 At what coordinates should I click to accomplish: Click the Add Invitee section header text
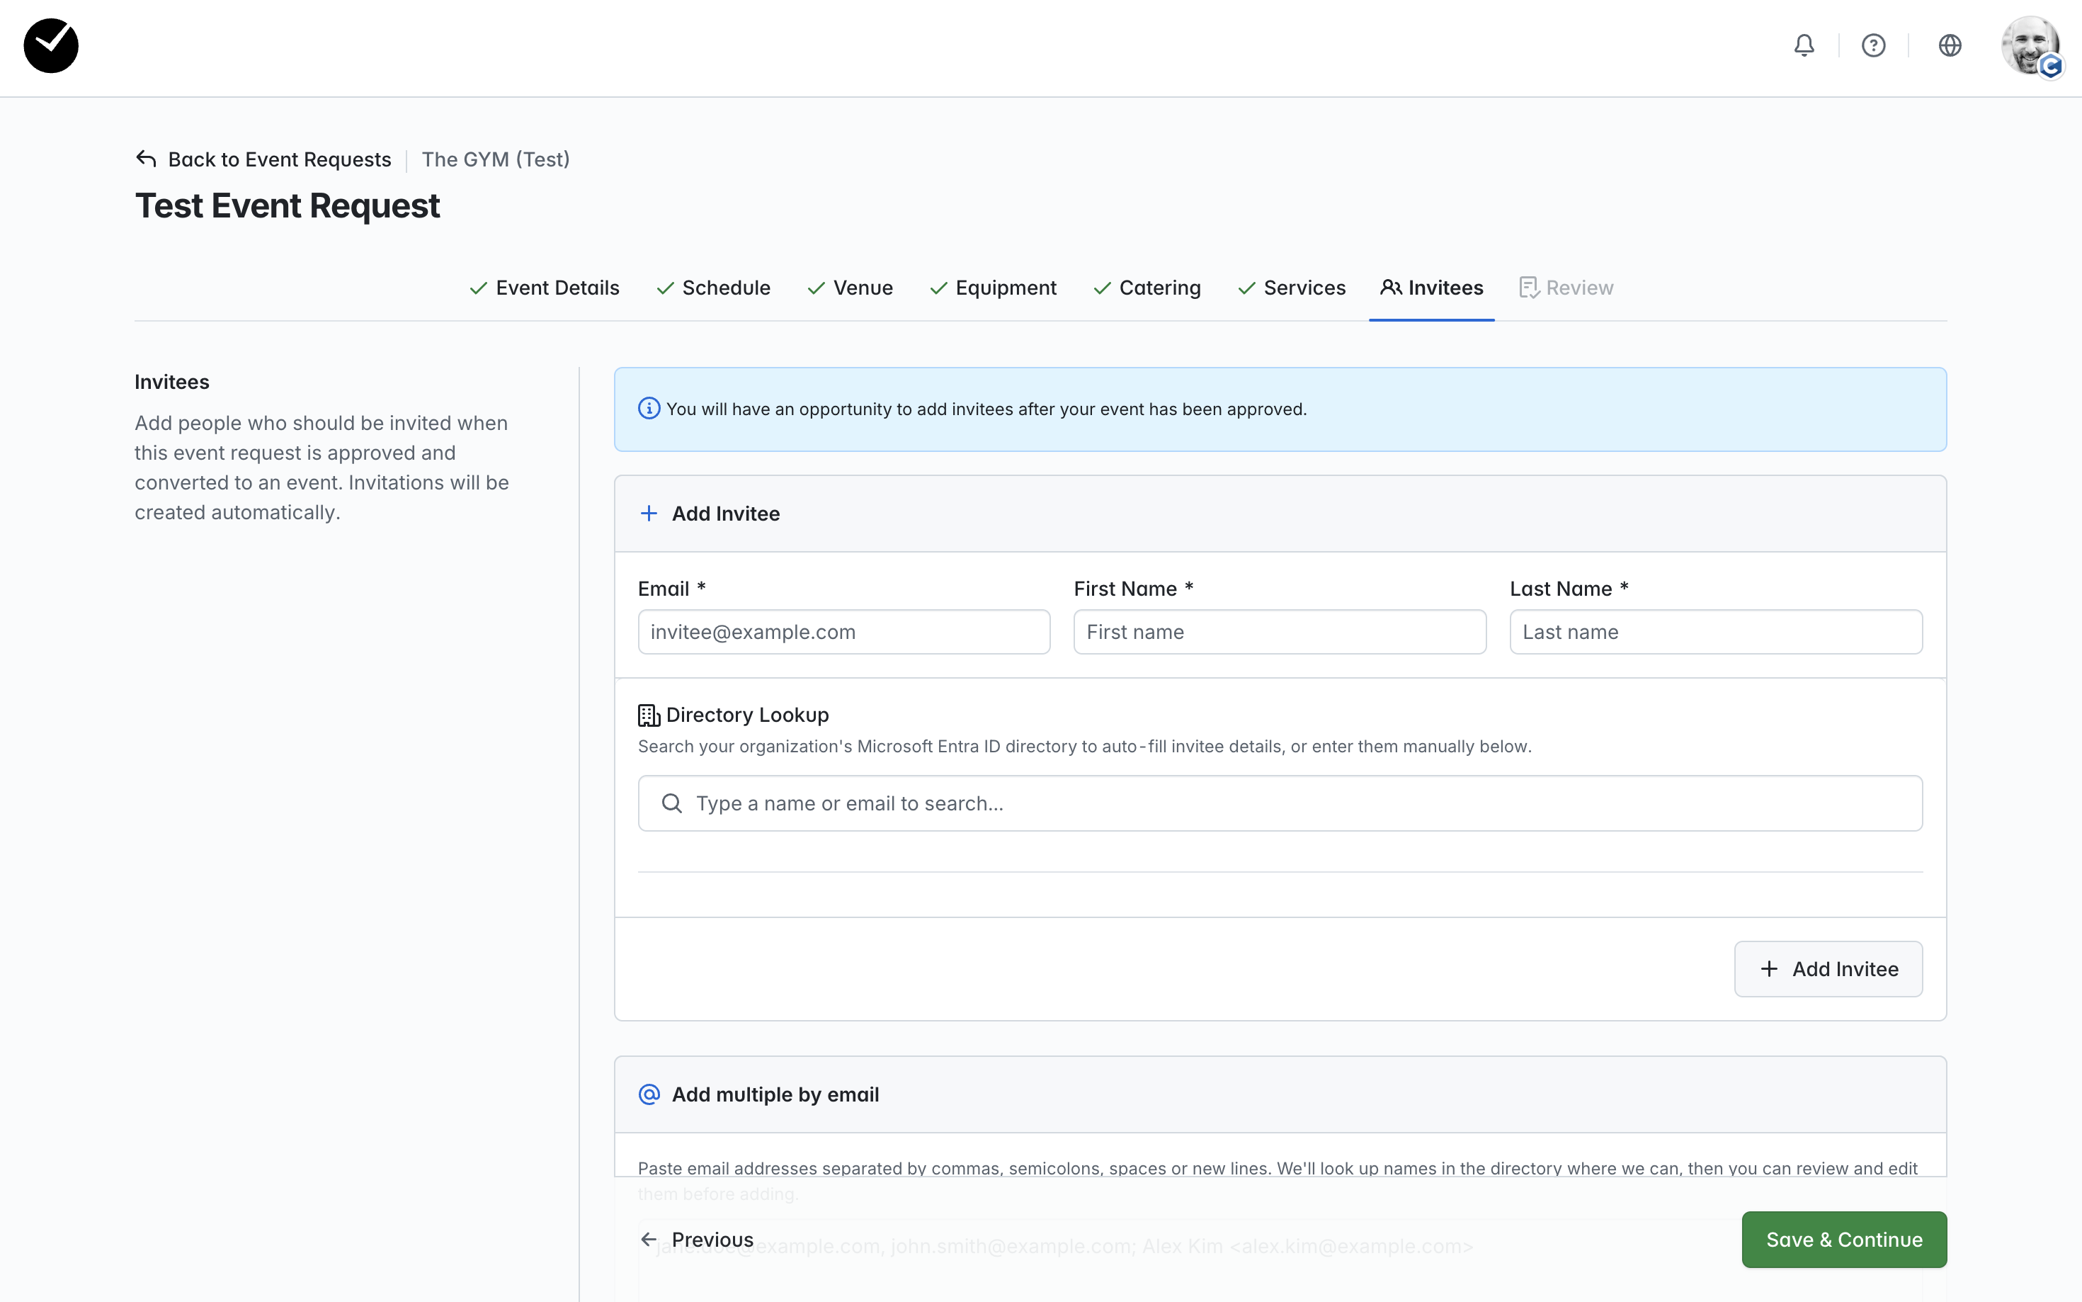pos(726,514)
